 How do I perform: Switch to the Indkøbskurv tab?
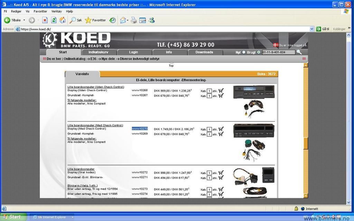click(x=99, y=52)
